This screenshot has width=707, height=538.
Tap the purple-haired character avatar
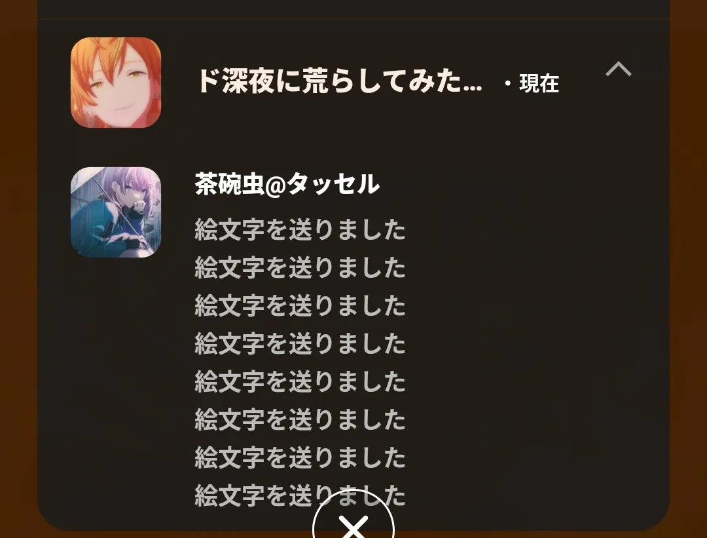point(116,212)
